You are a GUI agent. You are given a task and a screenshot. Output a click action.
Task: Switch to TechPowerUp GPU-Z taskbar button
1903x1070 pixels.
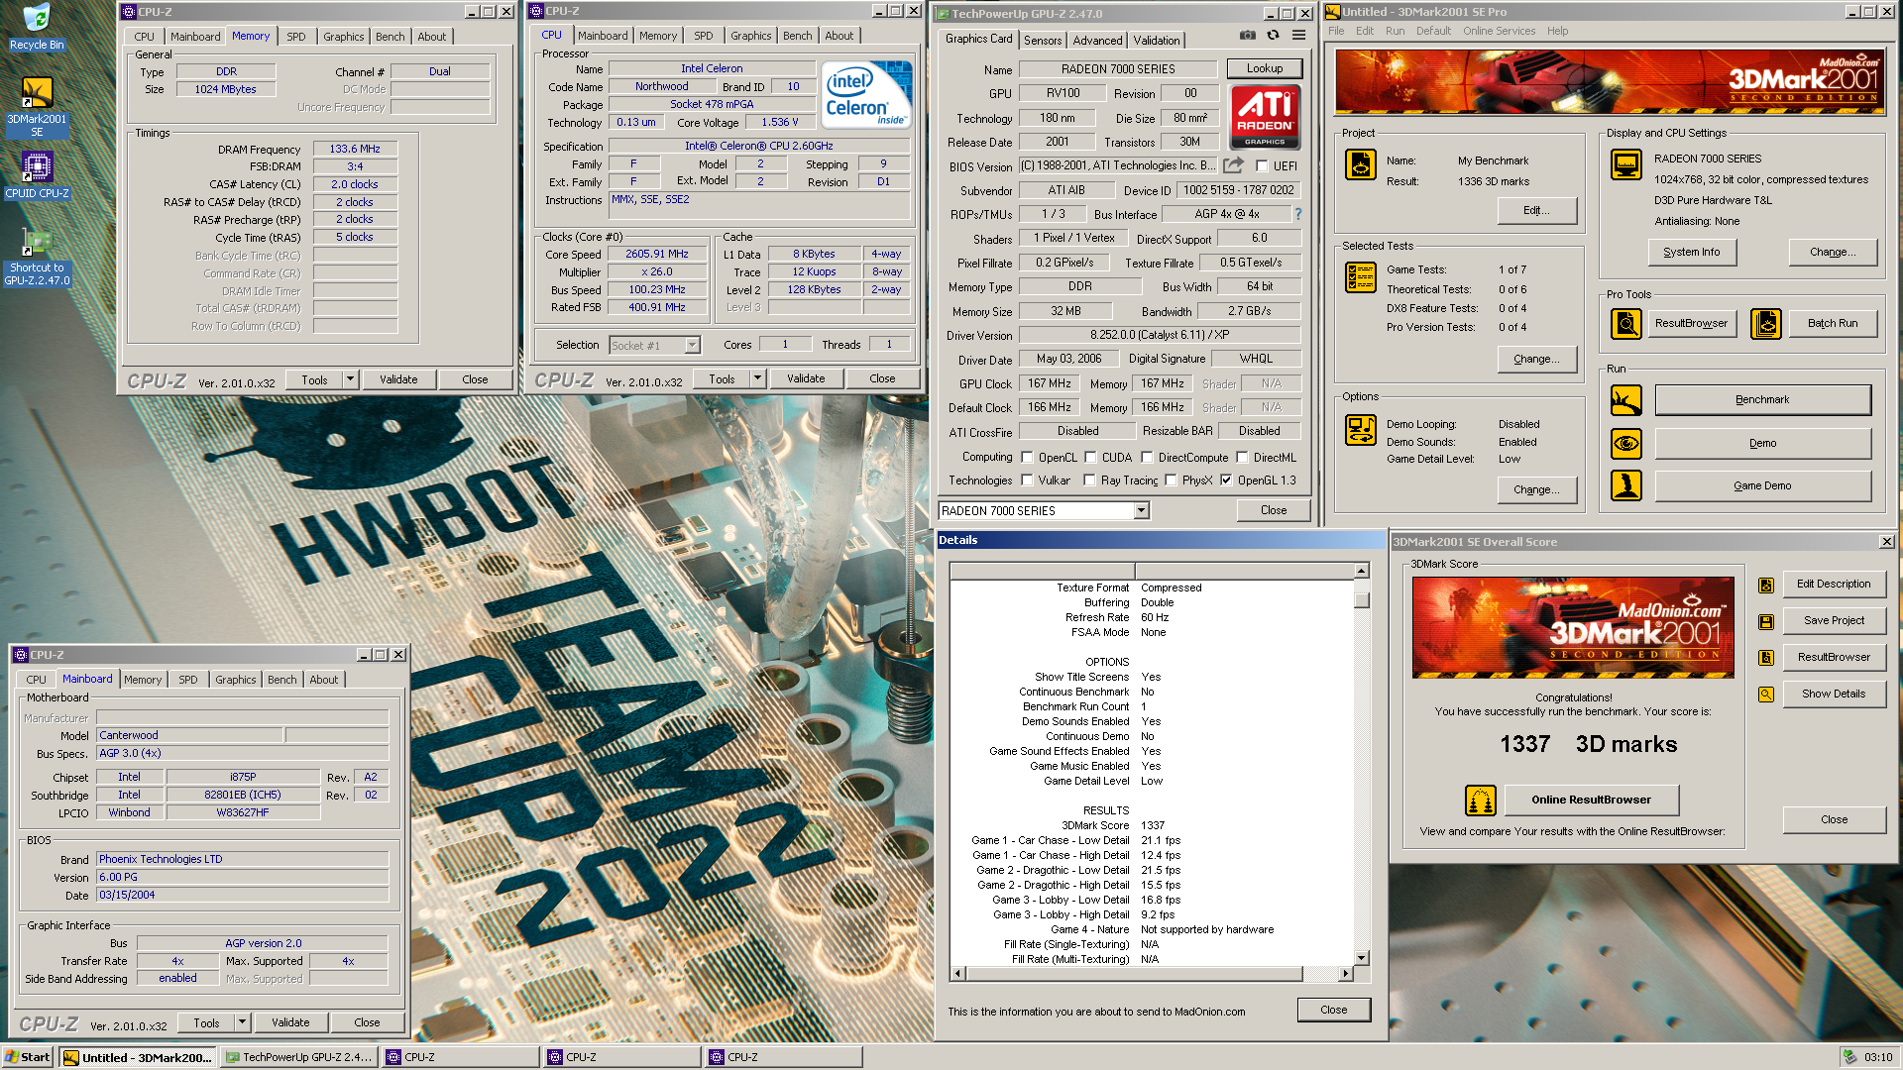tap(299, 1057)
